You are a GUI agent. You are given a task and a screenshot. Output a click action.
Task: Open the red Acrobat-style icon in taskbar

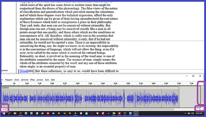coord(92,113)
